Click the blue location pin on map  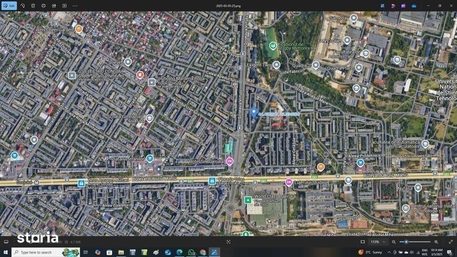point(254,113)
